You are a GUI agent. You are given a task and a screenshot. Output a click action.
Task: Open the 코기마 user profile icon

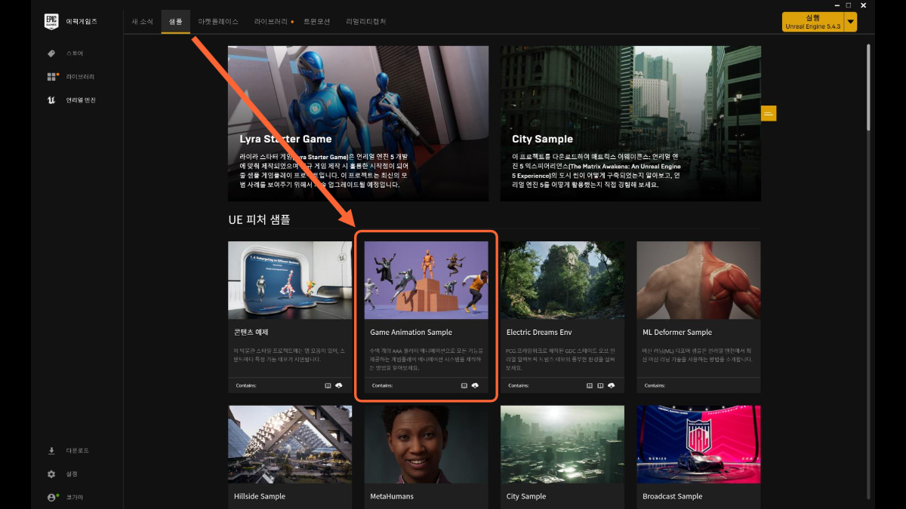(51, 497)
